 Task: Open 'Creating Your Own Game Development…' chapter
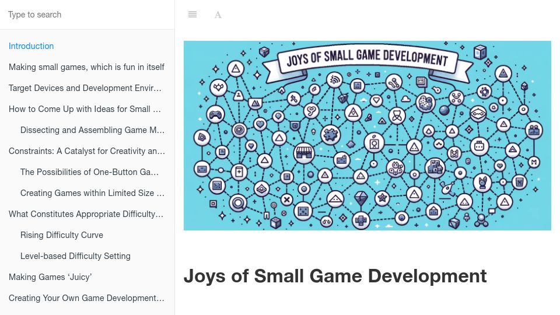[x=86, y=298]
